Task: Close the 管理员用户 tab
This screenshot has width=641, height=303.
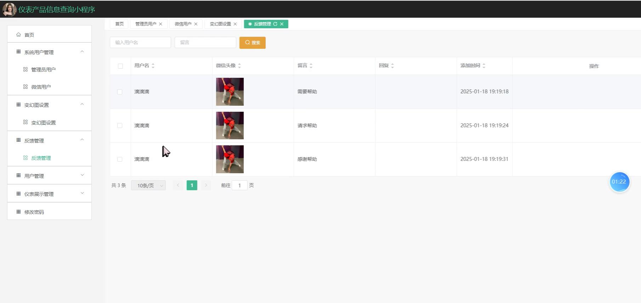Action: [x=160, y=24]
